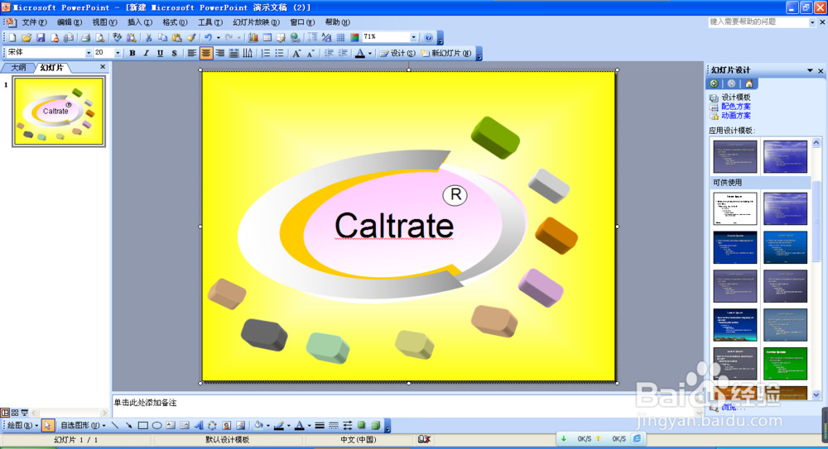Click the Increase Font Size icon

coord(296,53)
